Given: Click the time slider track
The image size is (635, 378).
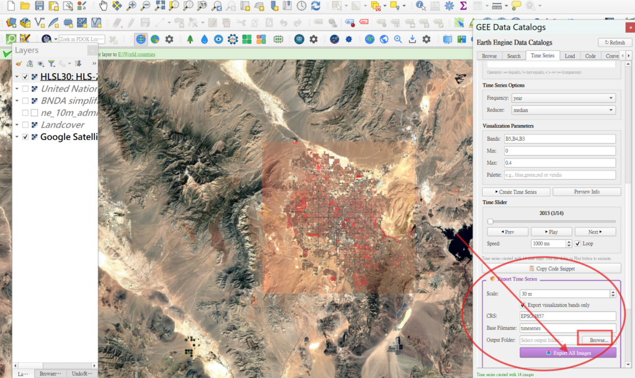Looking at the screenshot, I should pos(552,221).
